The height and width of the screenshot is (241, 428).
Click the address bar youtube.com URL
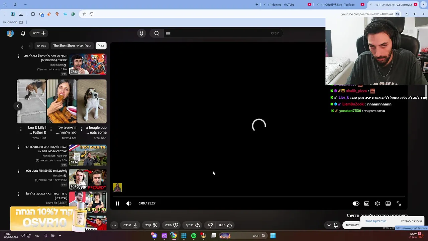367,14
